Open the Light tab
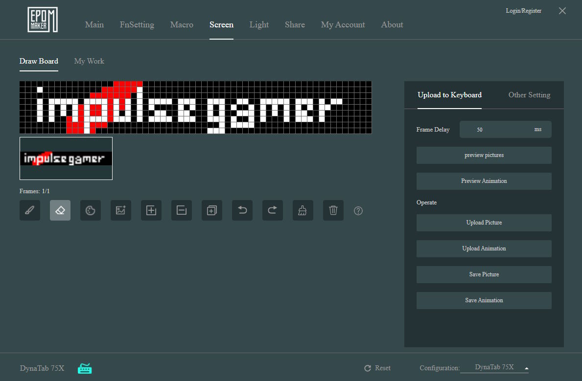Screen dimensions: 582x381 [x=259, y=24]
